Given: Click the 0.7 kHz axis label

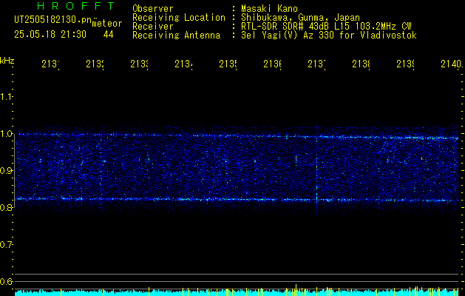Looking at the screenshot, I should pos(5,245).
